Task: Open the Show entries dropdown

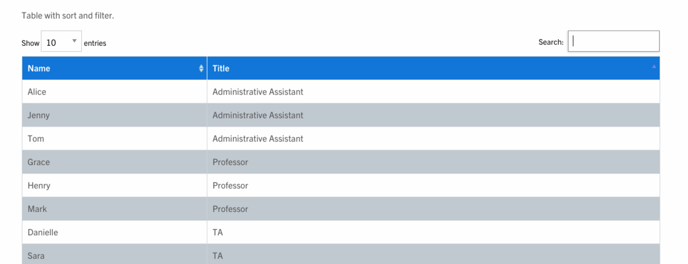Action: (x=61, y=43)
